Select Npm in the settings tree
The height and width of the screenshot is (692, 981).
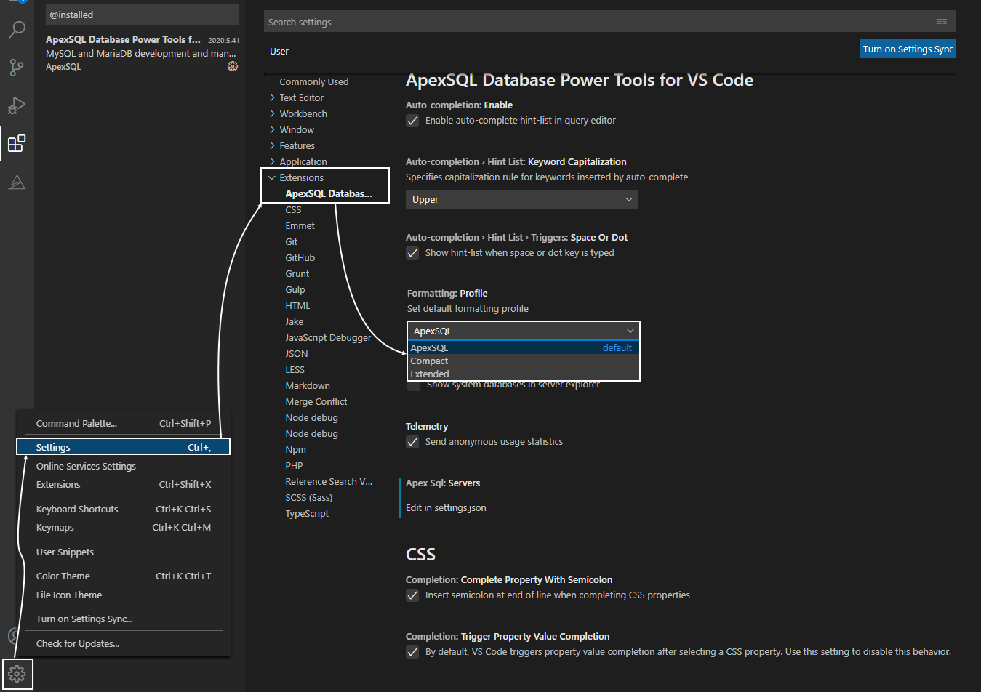pos(295,449)
